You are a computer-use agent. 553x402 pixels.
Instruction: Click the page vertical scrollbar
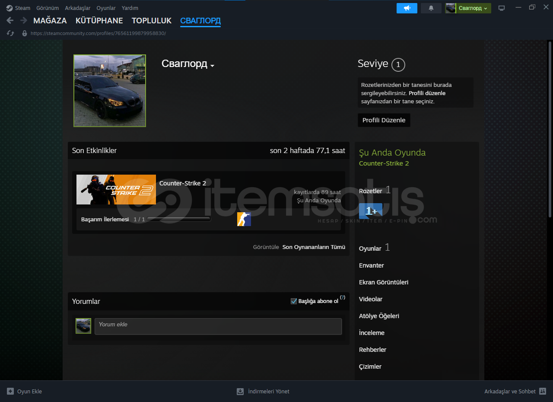tap(550, 130)
